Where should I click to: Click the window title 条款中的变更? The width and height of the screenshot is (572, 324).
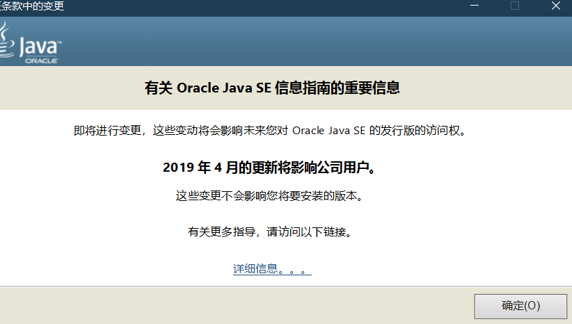pos(32,6)
